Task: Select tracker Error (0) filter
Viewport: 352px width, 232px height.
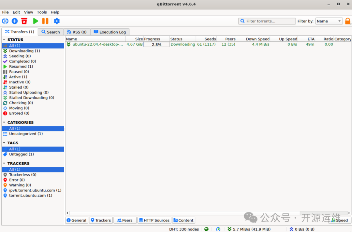Action: click(x=33, y=180)
